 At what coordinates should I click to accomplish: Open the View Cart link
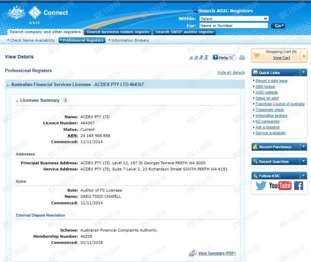(281, 58)
